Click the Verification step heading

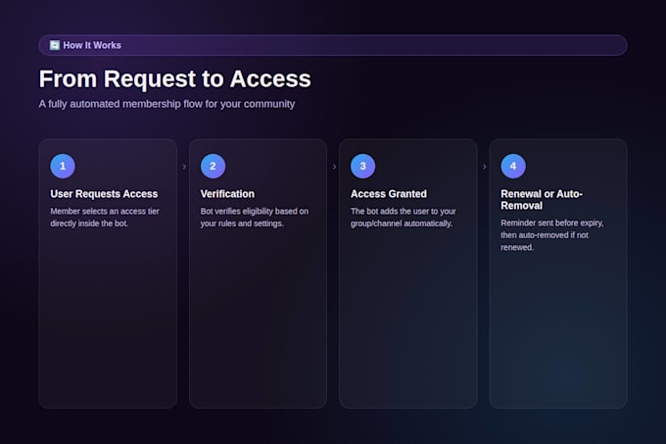227,194
